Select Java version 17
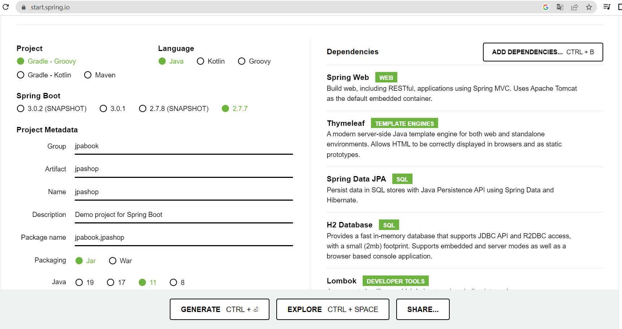The width and height of the screenshot is (622, 329). [x=116, y=282]
